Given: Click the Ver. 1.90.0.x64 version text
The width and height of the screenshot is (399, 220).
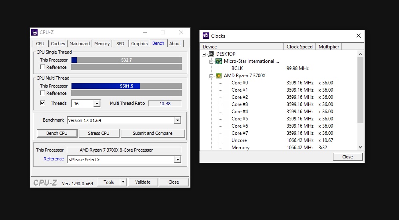Looking at the screenshot, I should click(x=78, y=183).
